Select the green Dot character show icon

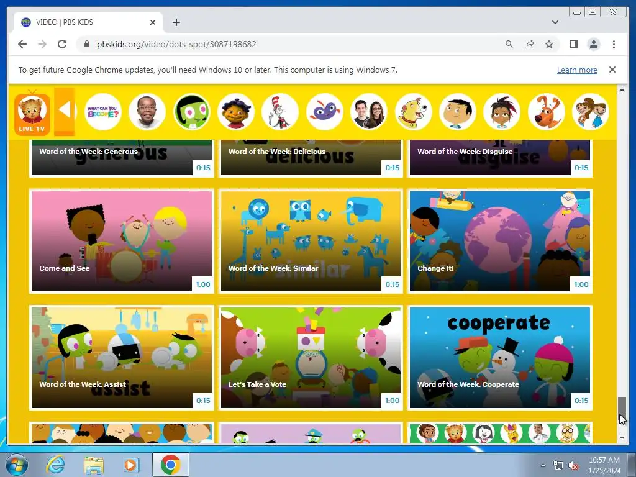point(191,112)
